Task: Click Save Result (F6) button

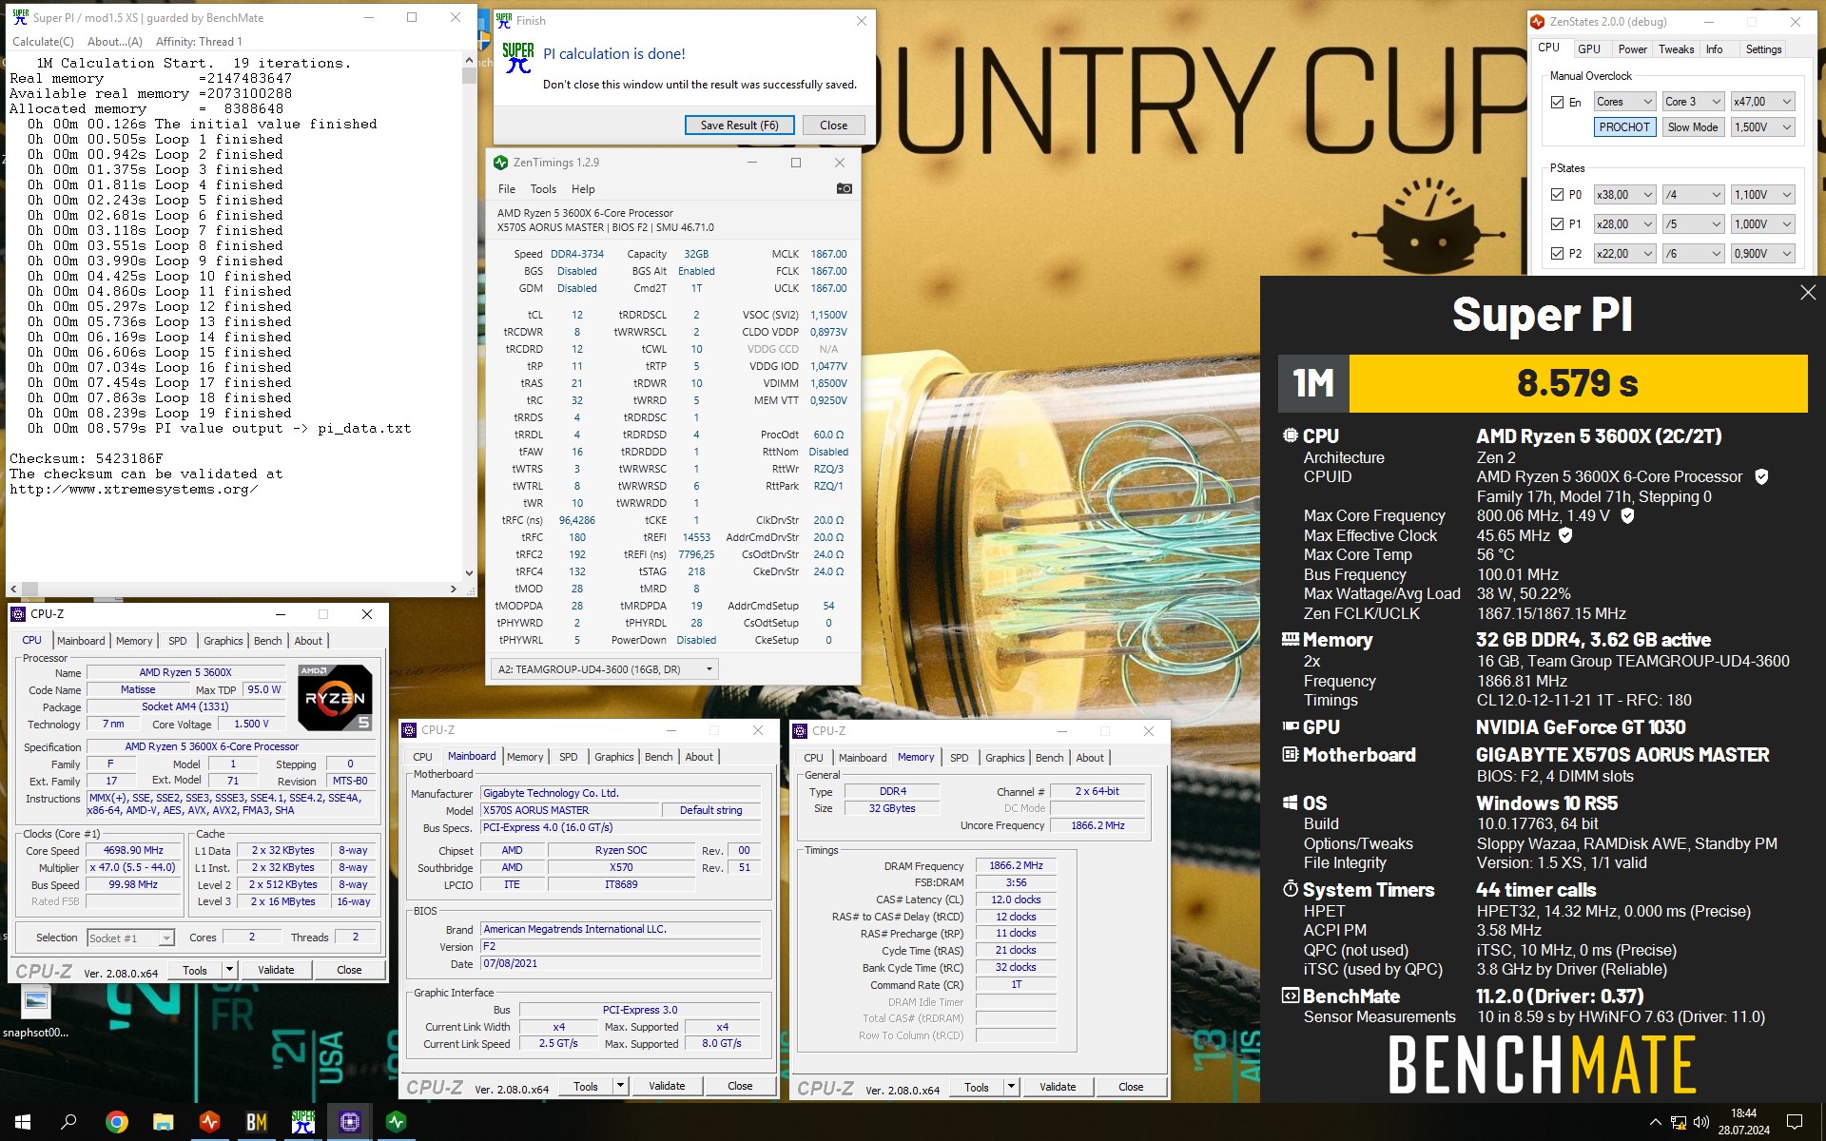Action: [x=739, y=125]
